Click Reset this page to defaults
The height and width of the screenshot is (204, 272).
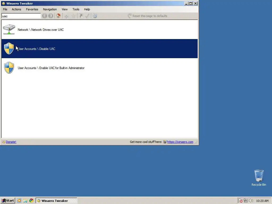(x=147, y=16)
